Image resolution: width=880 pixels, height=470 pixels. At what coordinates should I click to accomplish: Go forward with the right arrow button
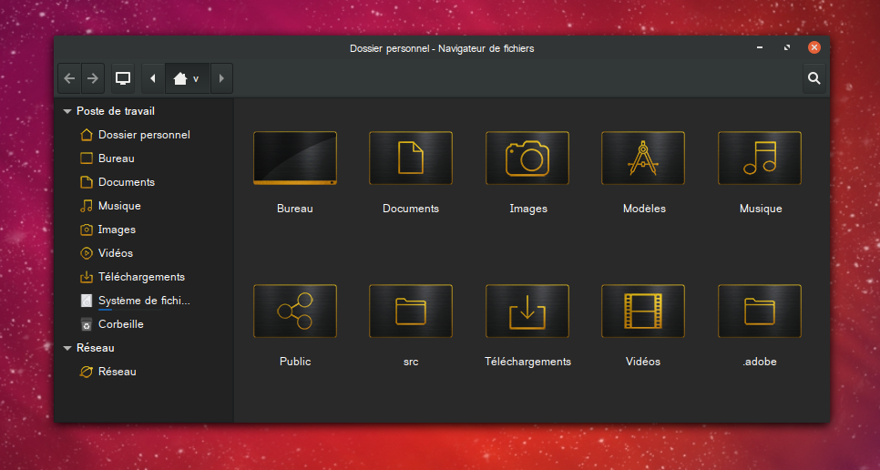[x=93, y=78]
